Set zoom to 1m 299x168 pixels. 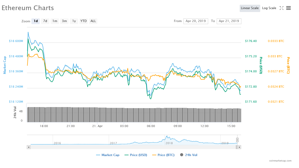click(55, 21)
